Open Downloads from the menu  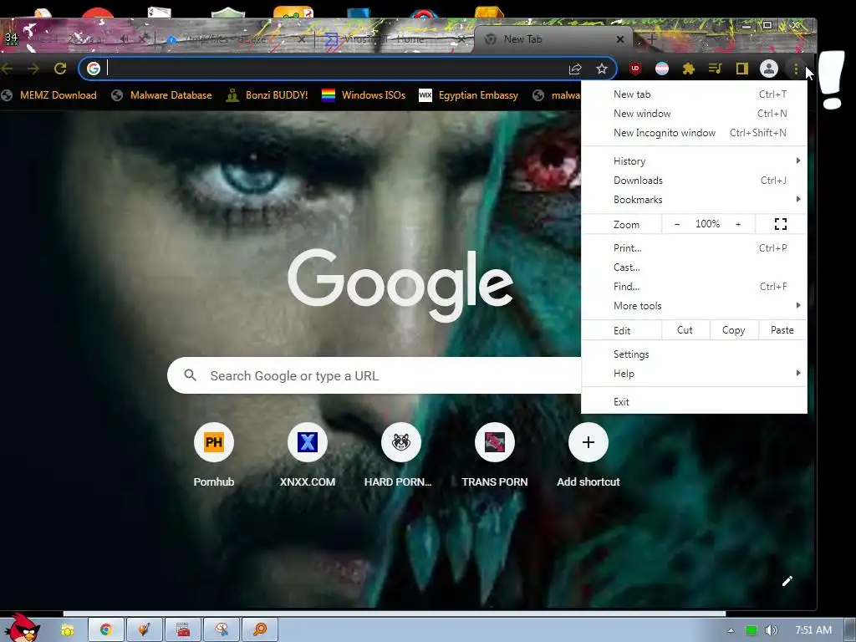pyautogui.click(x=694, y=181)
